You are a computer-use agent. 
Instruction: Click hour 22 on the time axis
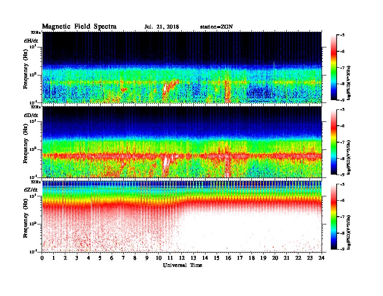[x=298, y=258]
